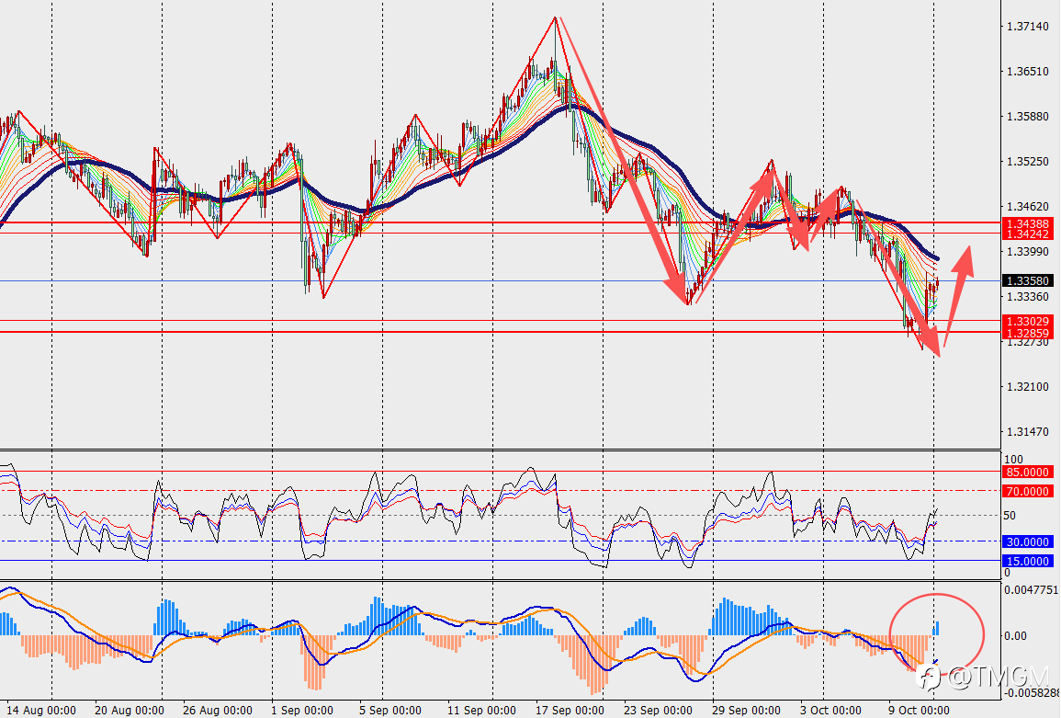Click the 23 Sep 00:00 date label

(658, 711)
